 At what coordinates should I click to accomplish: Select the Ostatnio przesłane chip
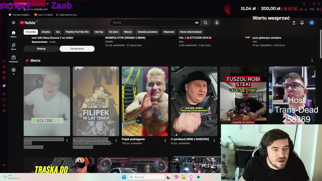click(147, 32)
